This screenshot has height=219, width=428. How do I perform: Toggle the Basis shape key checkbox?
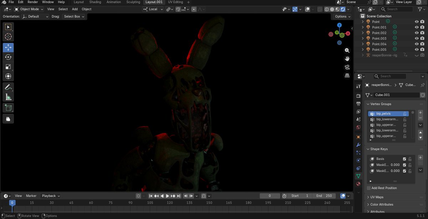click(404, 159)
